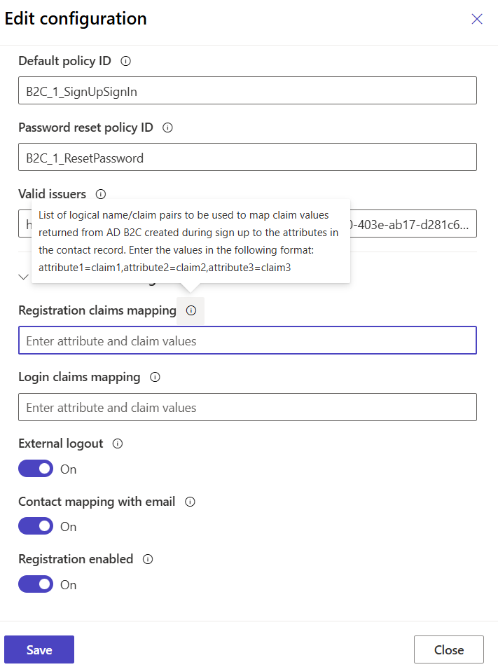Disable Contact mapping with email switch
This screenshot has height=667, width=498.
pos(36,526)
